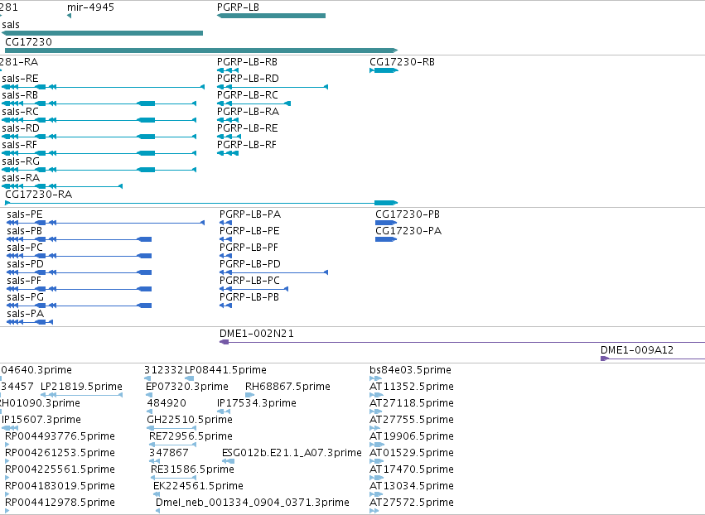Viewport: 705px width, 515px height.
Task: Click the PGRP-LB-PD protein glyph
Action: pos(274,272)
